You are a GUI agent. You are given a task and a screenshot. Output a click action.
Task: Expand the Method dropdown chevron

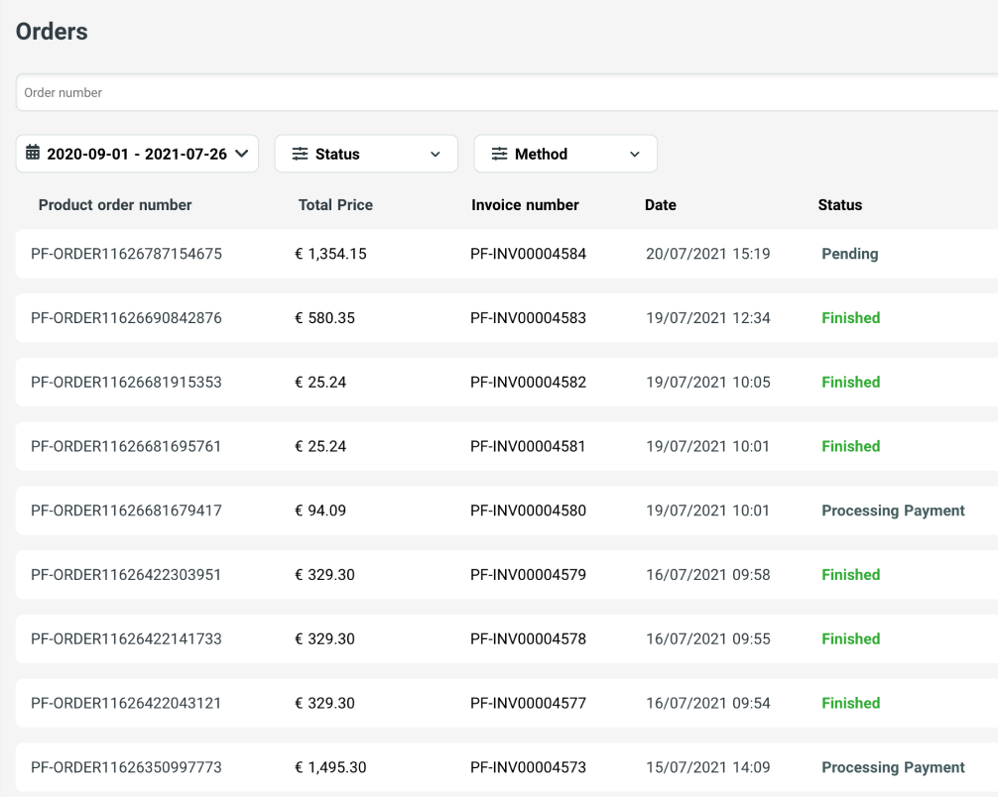635,154
